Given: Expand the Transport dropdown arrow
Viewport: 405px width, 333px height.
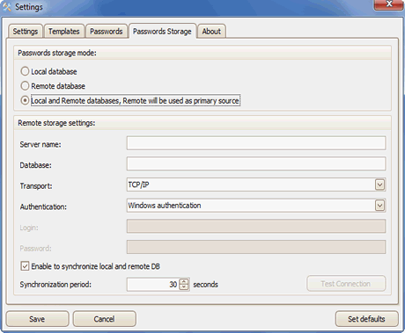Looking at the screenshot, I should [x=379, y=185].
